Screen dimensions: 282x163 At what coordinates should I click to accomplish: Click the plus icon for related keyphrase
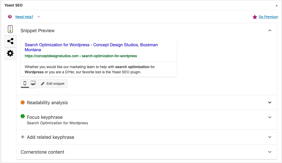click(23, 137)
